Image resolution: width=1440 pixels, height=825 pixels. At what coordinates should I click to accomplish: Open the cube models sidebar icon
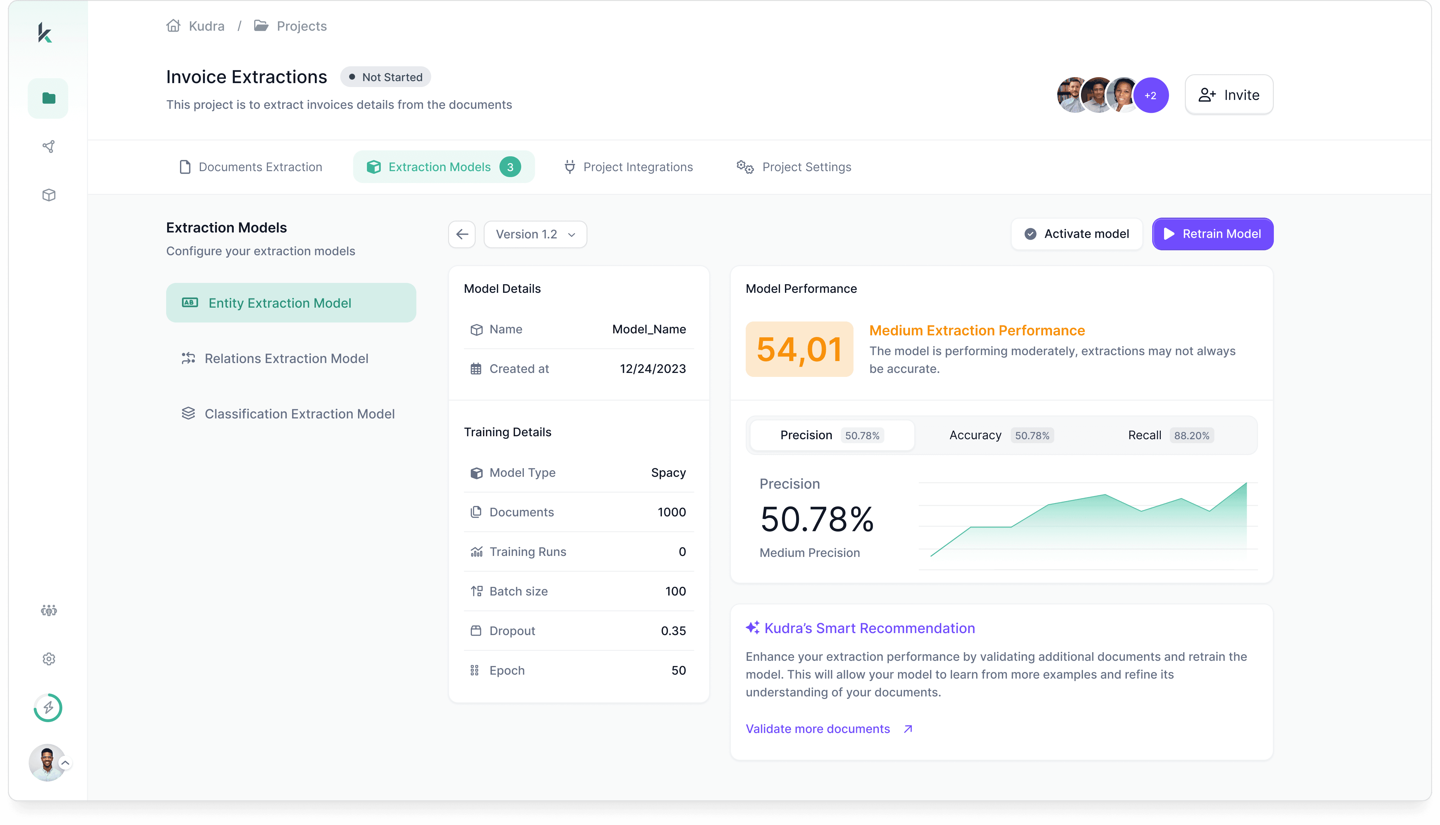(49, 195)
